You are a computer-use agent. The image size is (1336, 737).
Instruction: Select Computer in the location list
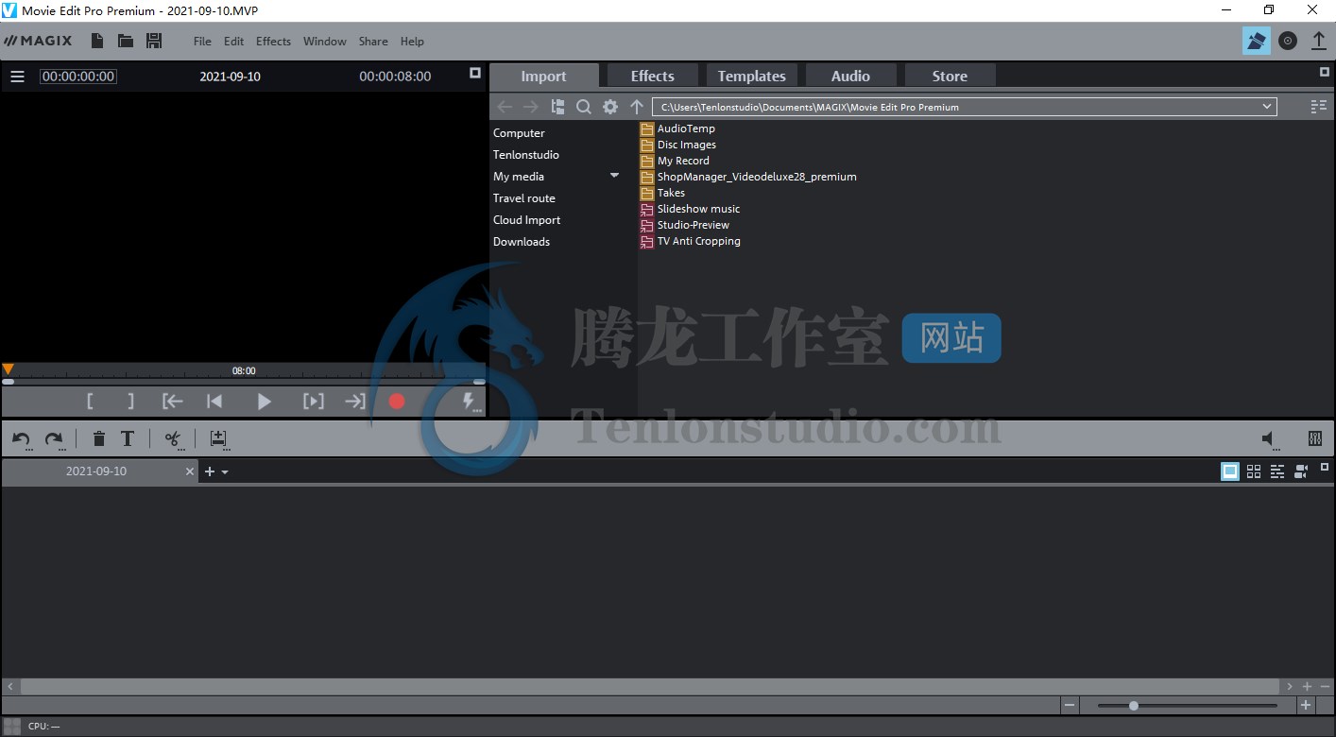tap(519, 133)
